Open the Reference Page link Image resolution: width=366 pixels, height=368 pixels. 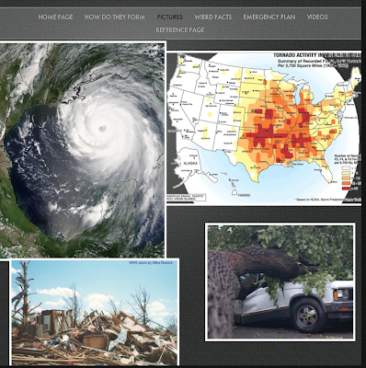pyautogui.click(x=180, y=29)
